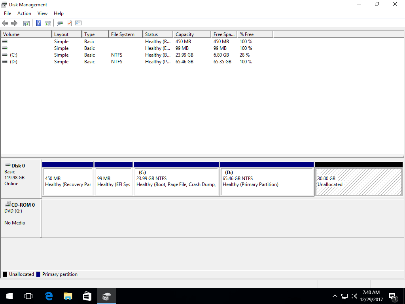405x304 pixels.
Task: Launch Microsoft Edge from the taskbar
Action: [48, 296]
